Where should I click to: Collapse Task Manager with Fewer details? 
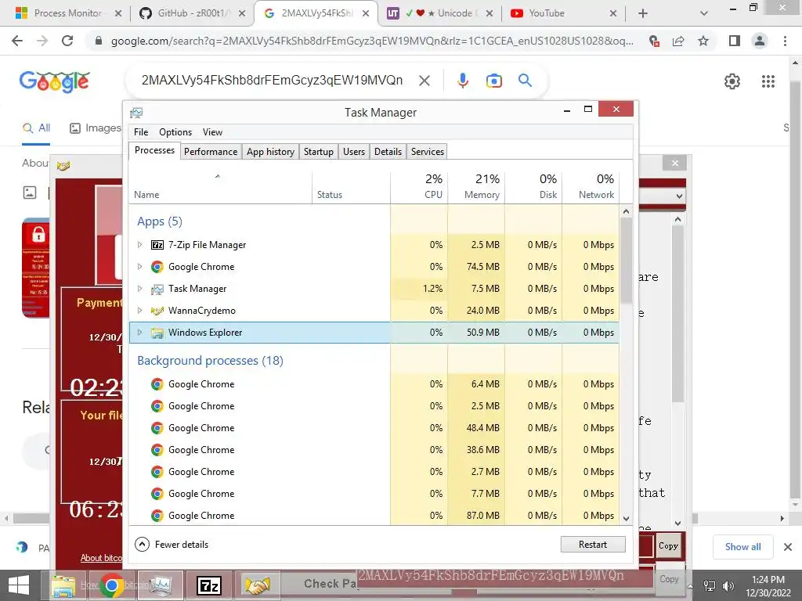pos(172,545)
